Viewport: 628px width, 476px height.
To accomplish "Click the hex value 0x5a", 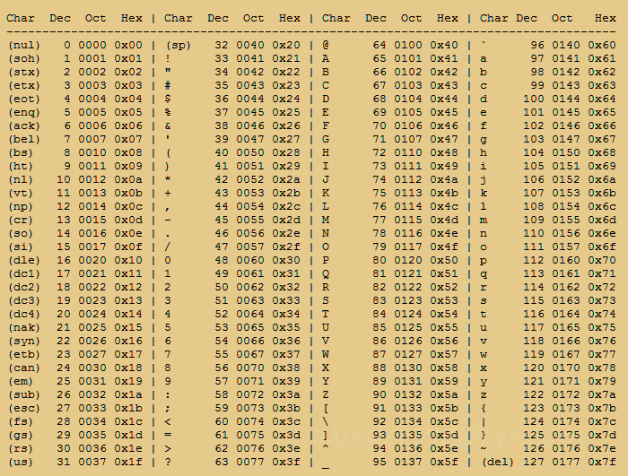I will click(443, 394).
